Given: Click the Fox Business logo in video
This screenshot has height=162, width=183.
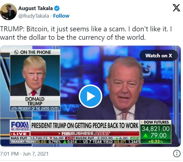Looking at the screenshot, I should click(x=20, y=126).
